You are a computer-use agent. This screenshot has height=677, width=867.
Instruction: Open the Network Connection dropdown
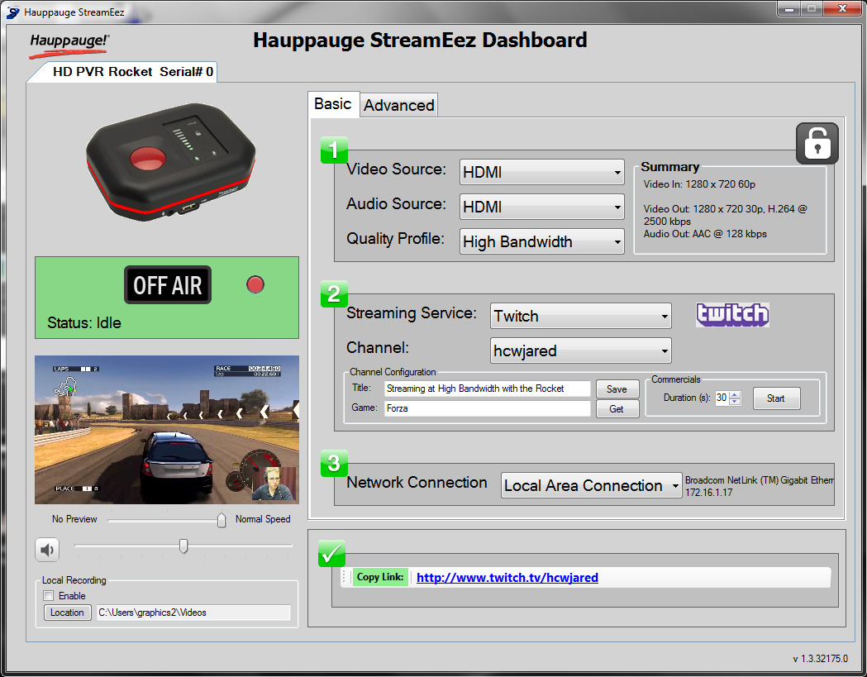point(591,485)
